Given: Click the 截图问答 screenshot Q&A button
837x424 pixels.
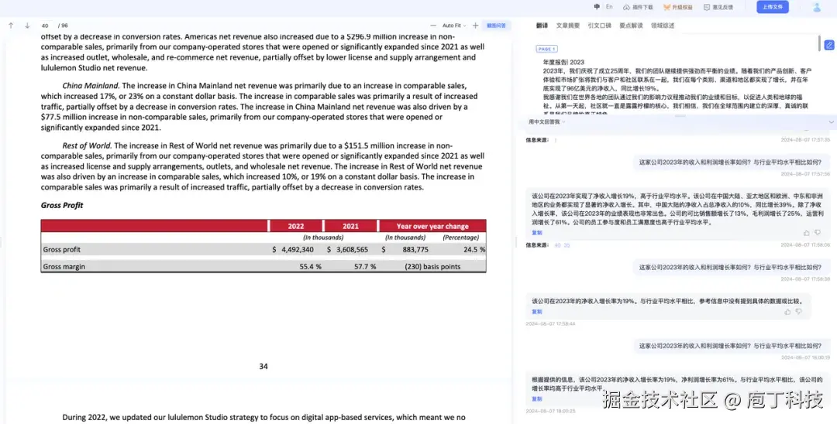Looking at the screenshot, I should (x=497, y=26).
